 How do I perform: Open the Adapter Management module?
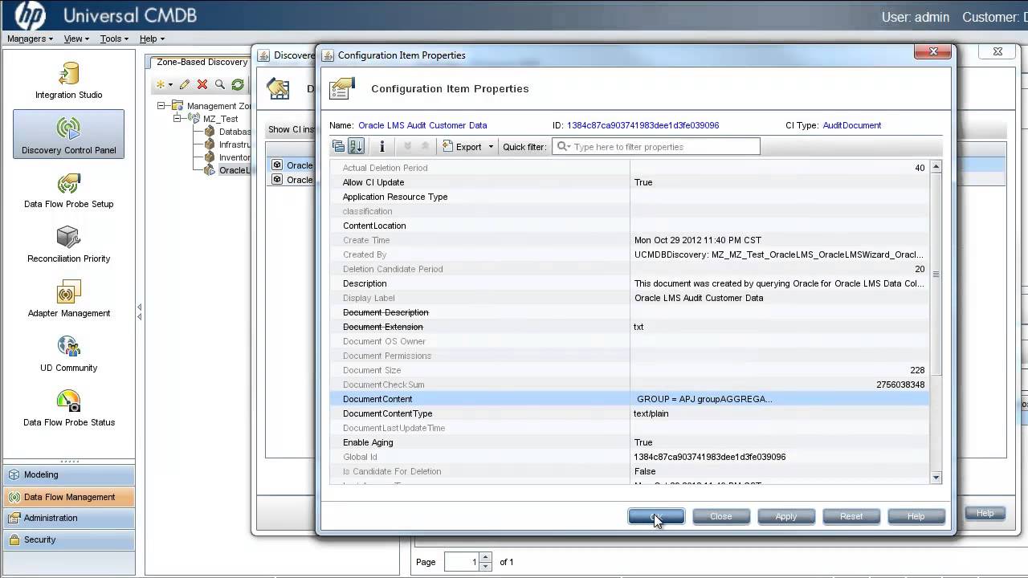click(x=68, y=299)
